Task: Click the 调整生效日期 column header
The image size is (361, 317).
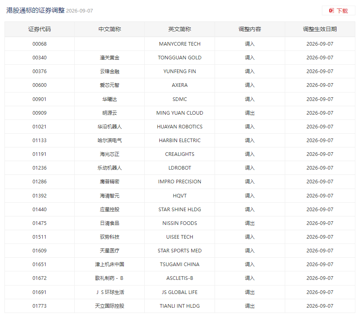Action: (320, 29)
